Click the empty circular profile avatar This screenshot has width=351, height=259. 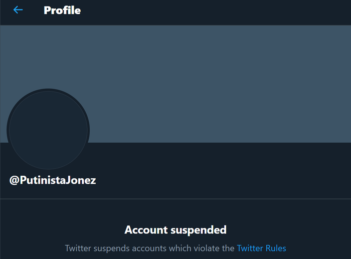(48, 130)
